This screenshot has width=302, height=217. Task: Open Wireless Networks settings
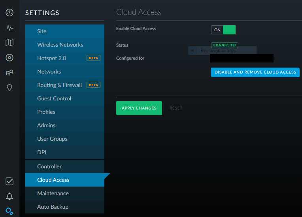click(x=60, y=45)
